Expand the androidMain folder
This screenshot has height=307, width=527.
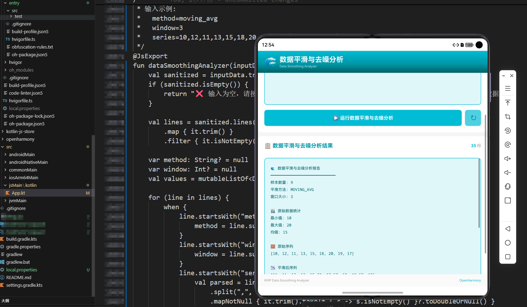pos(5,154)
